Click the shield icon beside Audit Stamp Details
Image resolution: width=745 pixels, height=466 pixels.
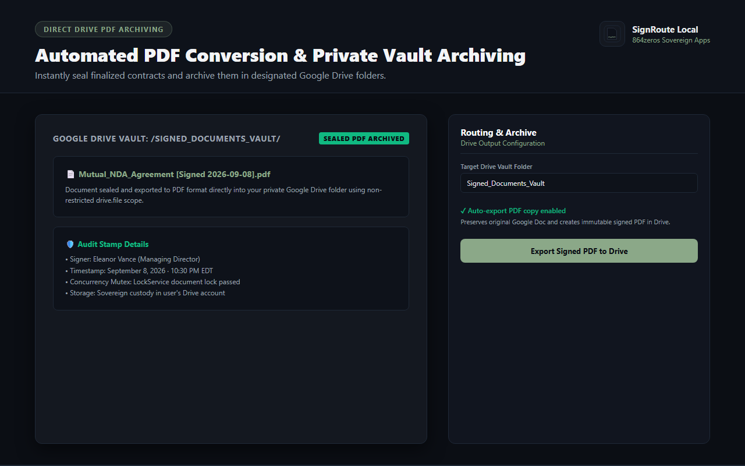pos(70,245)
